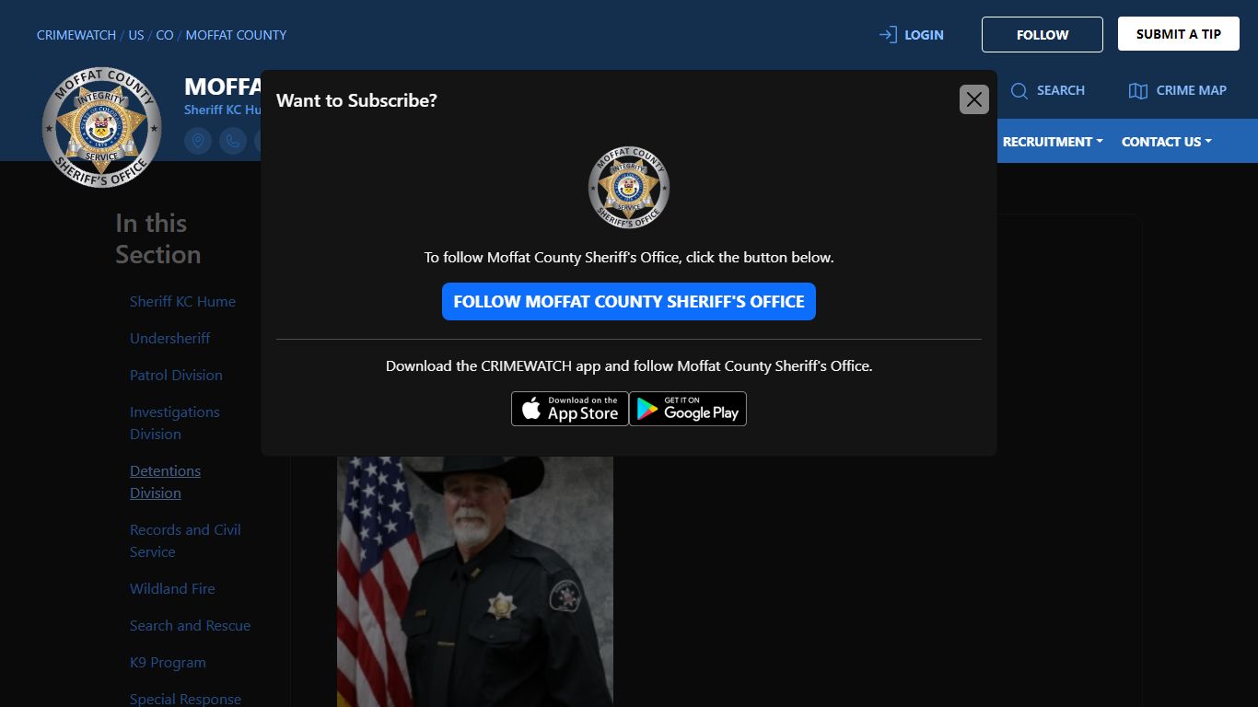Click the location pin icon
Viewport: 1258px width, 707px height.
[x=198, y=141]
